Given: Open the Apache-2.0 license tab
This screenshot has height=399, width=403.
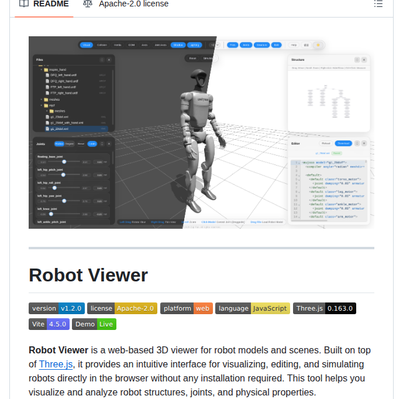Looking at the screenshot, I should coord(126,4).
